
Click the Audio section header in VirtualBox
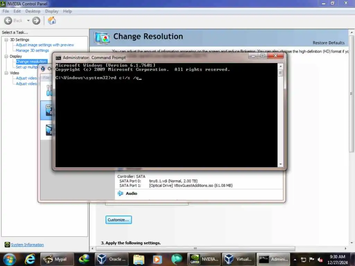coord(131,193)
